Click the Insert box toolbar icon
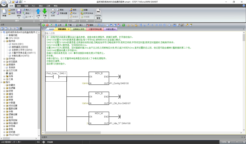Viewport: 246px width, 144px height. 164,25
